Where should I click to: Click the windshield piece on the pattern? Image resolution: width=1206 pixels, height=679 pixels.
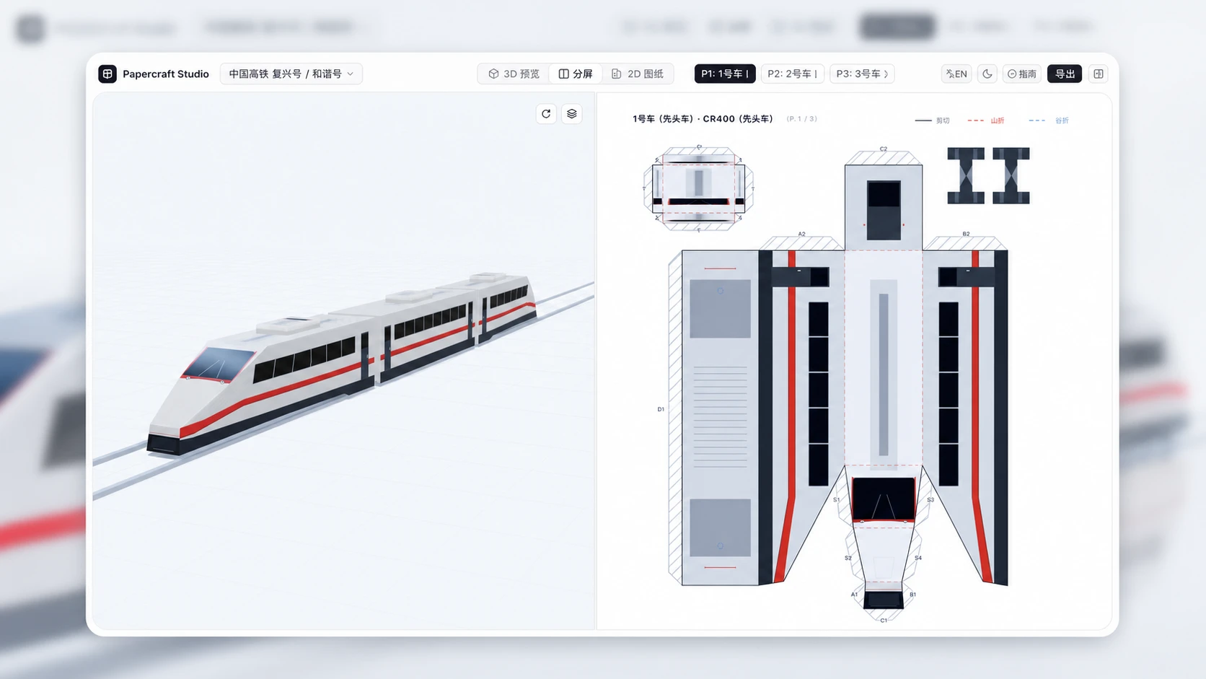pyautogui.click(x=884, y=499)
